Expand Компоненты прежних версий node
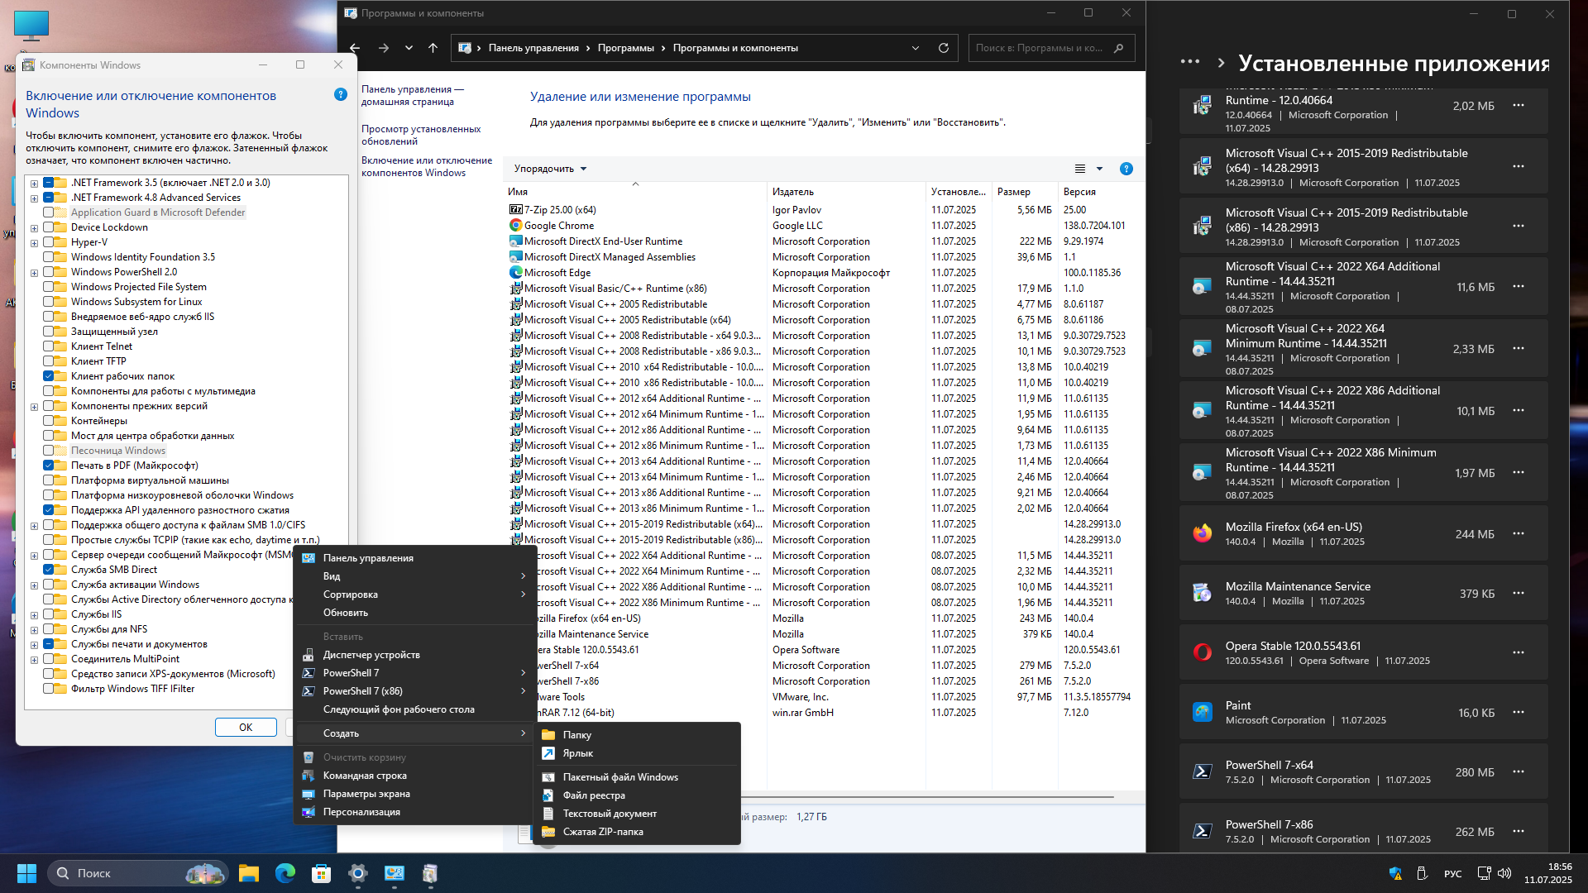Viewport: 1588px width, 893px height. tap(34, 407)
